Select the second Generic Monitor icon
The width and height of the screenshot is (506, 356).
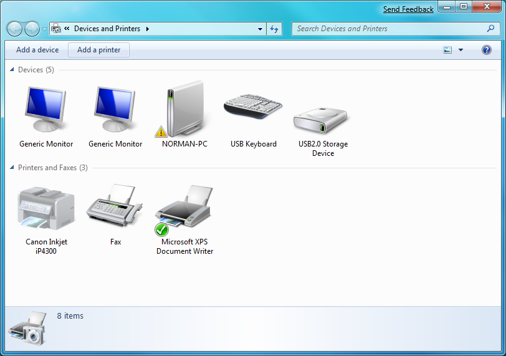[115, 110]
